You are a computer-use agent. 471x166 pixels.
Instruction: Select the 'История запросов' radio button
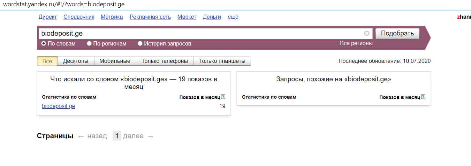click(x=140, y=44)
